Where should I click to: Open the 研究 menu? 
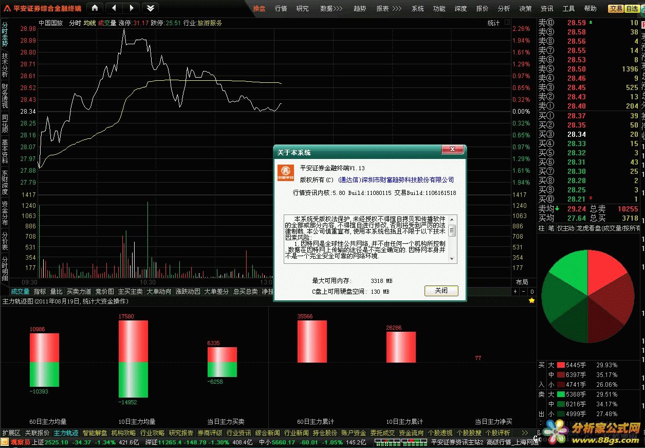tap(302, 9)
